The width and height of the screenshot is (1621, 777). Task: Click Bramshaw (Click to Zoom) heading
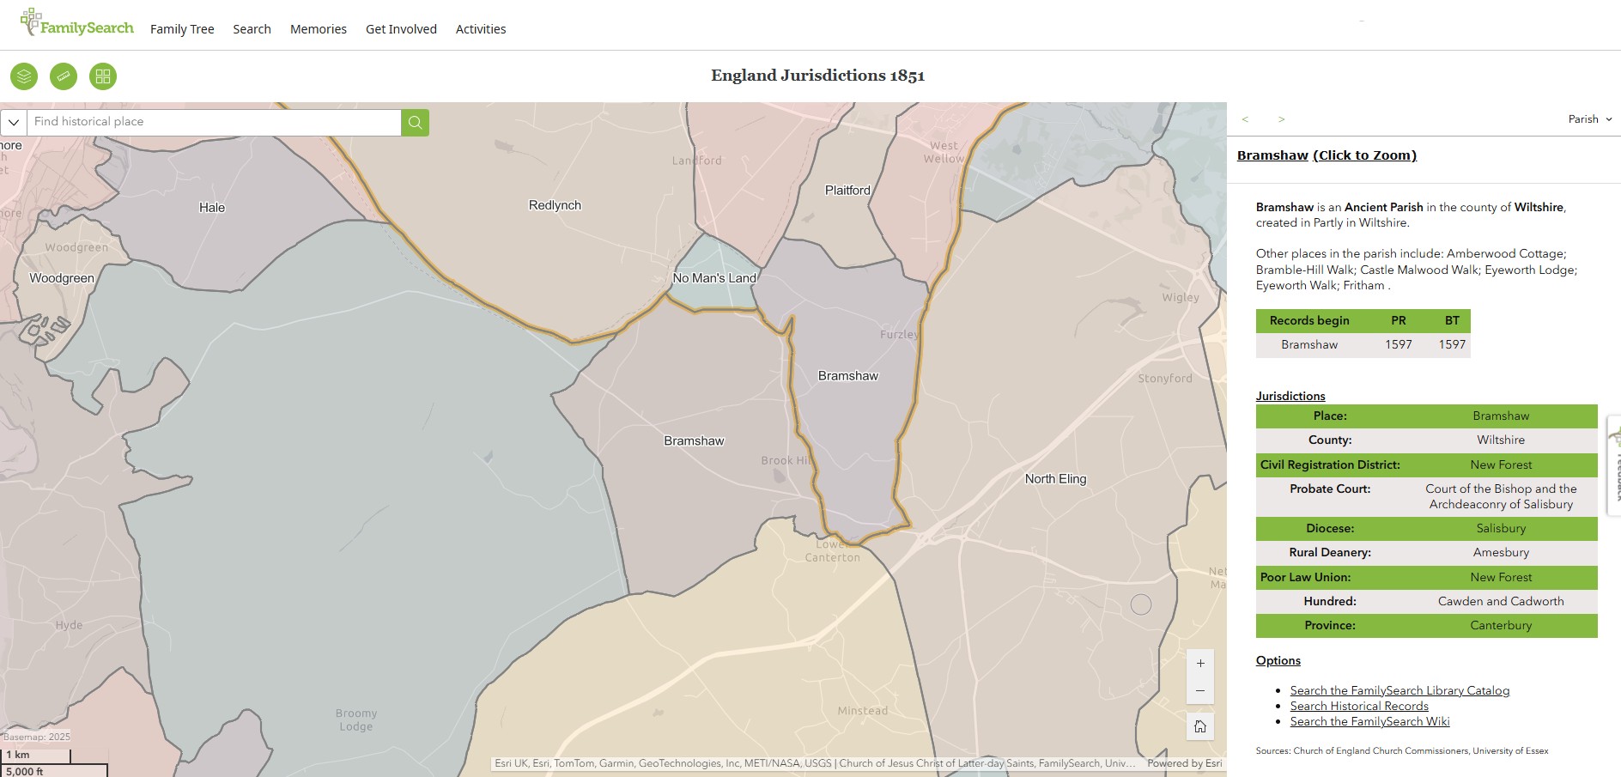pyautogui.click(x=1327, y=155)
